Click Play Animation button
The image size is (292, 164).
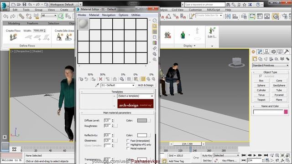pyautogui.click(x=255, y=155)
